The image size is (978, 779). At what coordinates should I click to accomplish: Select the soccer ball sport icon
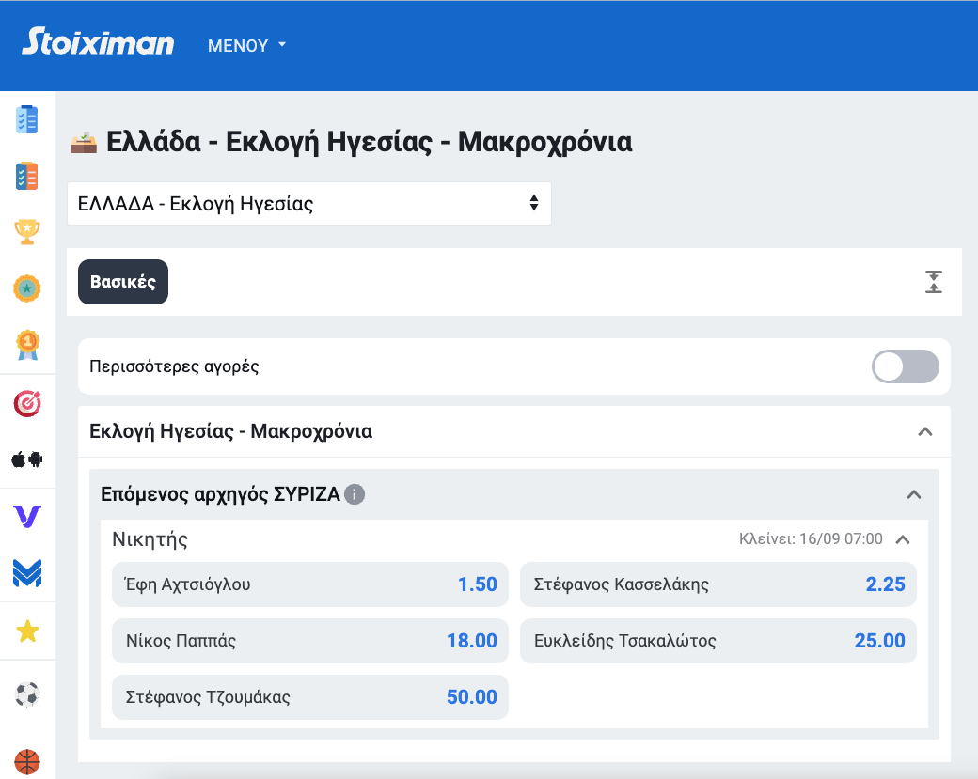(x=27, y=694)
